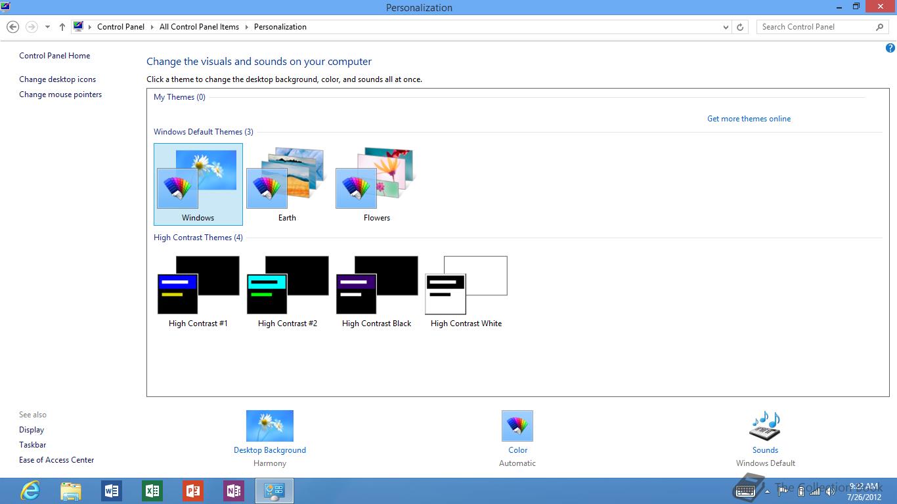Open the Color settings icon
Image resolution: width=897 pixels, height=504 pixels.
(x=517, y=426)
